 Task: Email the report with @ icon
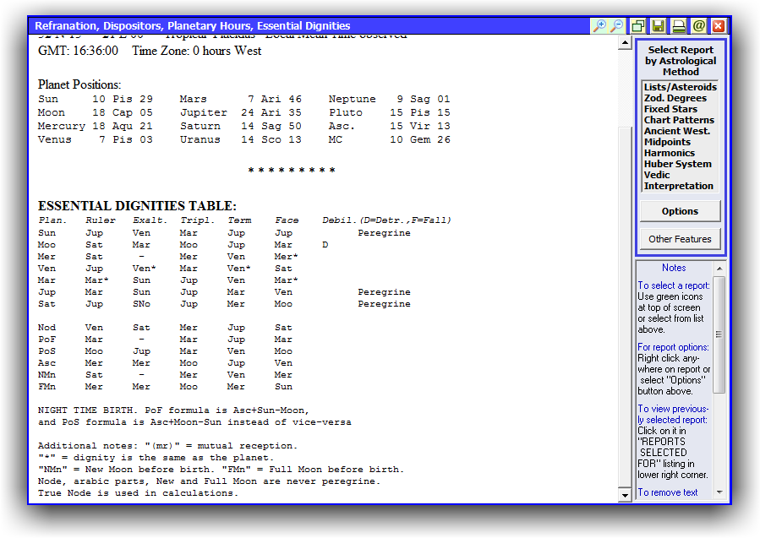[x=698, y=26]
